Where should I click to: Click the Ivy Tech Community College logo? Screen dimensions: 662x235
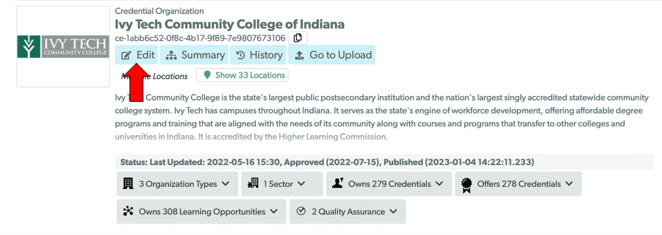coord(63,46)
